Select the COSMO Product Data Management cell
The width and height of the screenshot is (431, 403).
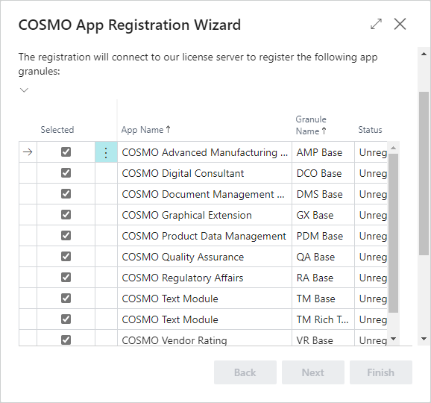(204, 236)
